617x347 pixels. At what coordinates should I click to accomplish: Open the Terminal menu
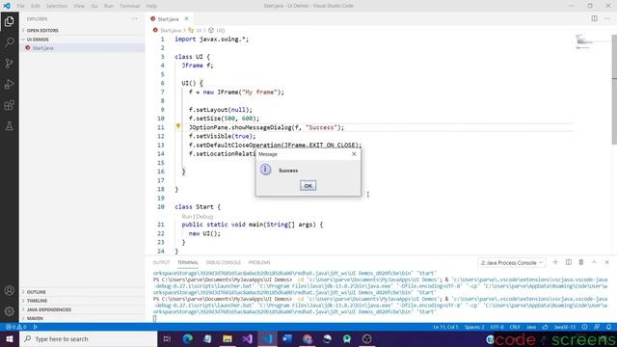(x=129, y=6)
